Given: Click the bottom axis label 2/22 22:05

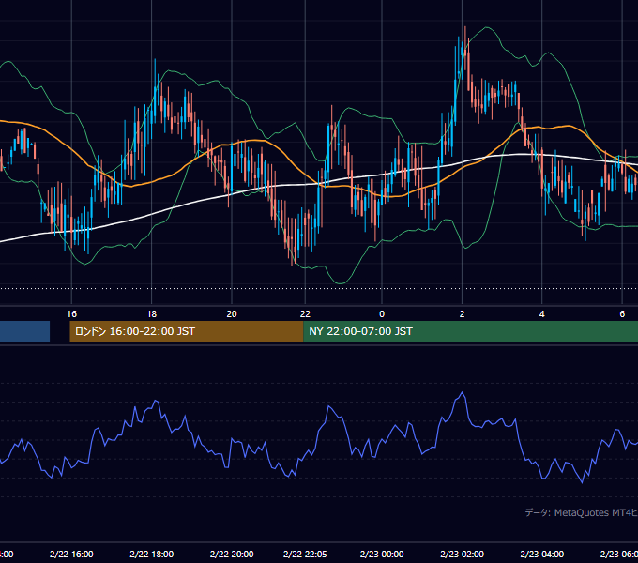Looking at the screenshot, I should pos(305,555).
